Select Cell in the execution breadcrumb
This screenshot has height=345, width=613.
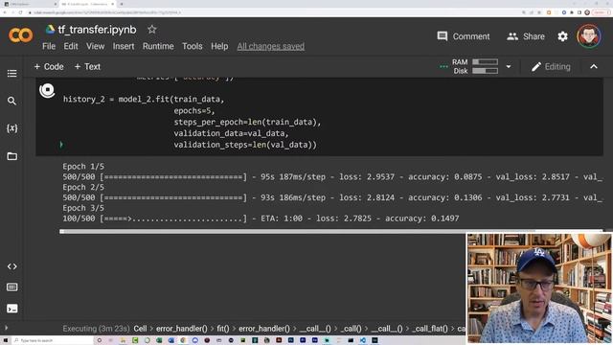click(x=140, y=329)
